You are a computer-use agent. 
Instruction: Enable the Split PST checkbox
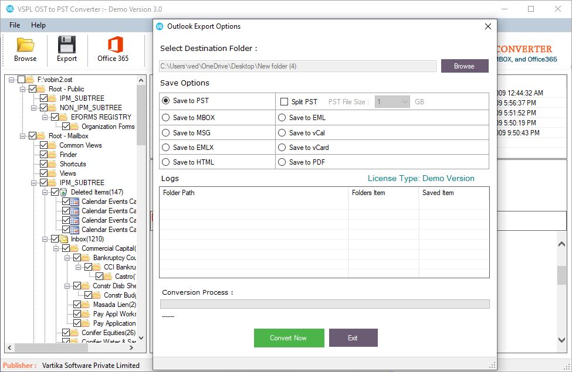click(x=284, y=102)
